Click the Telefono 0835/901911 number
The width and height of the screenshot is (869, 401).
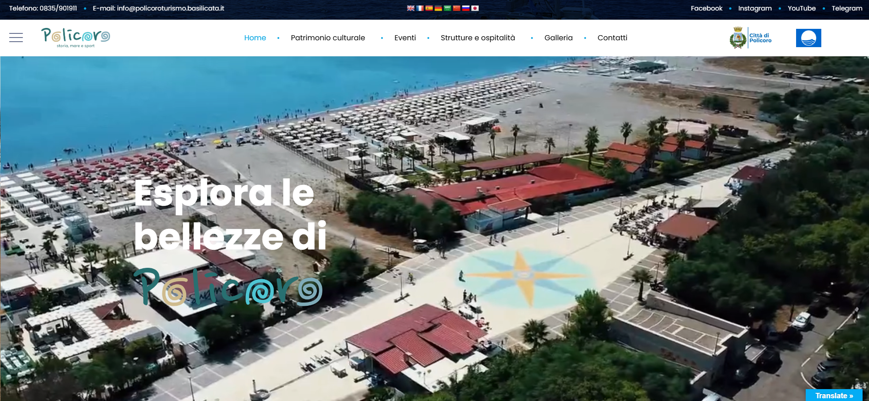tap(43, 8)
